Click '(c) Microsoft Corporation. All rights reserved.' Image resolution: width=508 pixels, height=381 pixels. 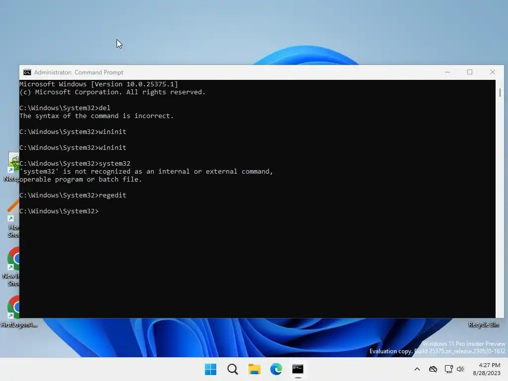click(x=113, y=92)
